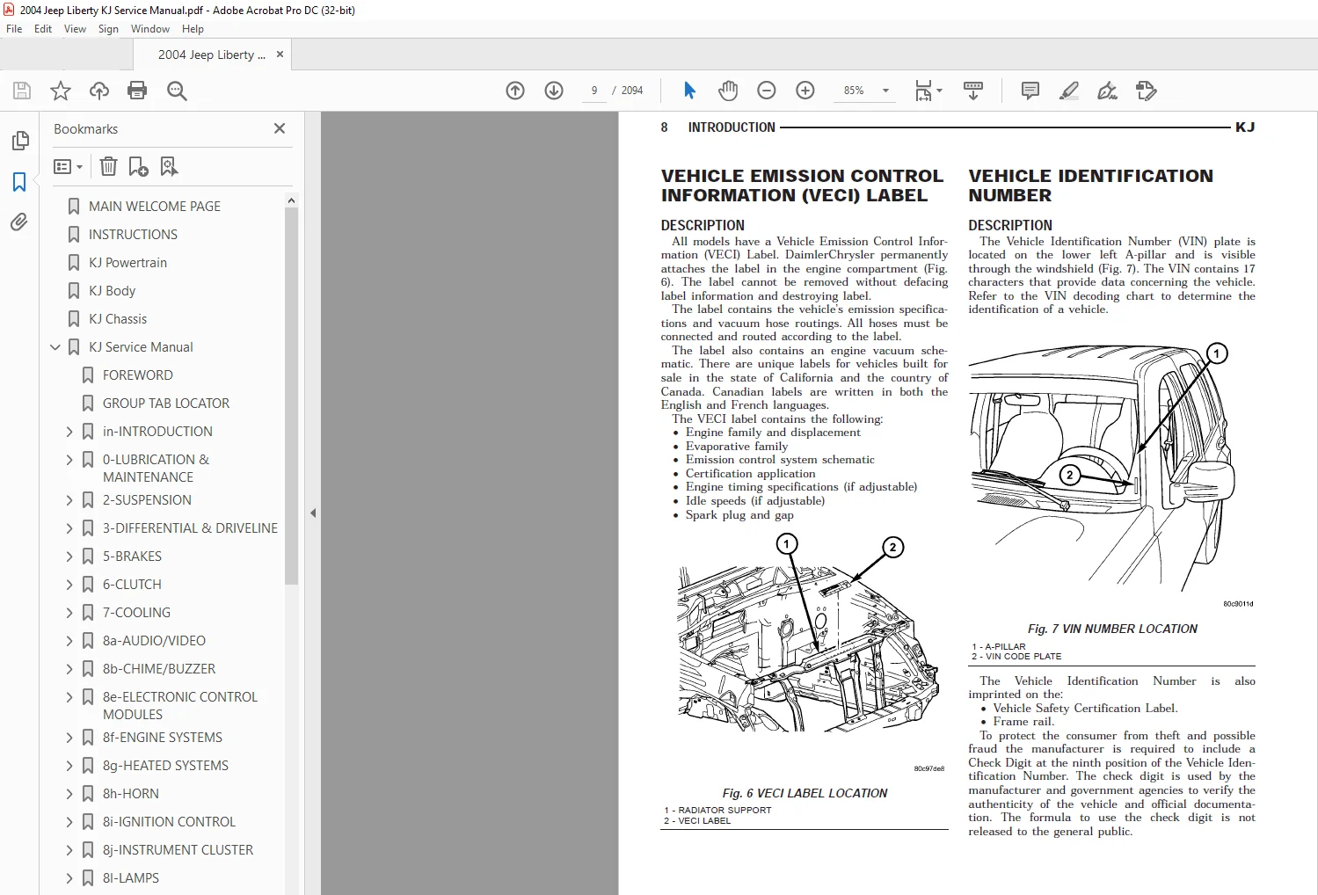Viewport: 1318px width, 895px height.
Task: Click the 85% zoom level field
Action: coord(854,91)
